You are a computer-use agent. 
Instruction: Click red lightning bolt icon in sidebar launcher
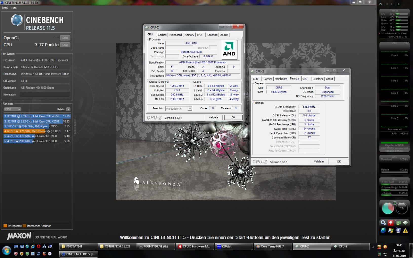(391, 223)
